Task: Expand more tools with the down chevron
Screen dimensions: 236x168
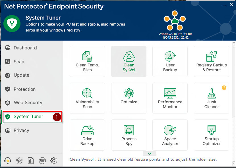Action: point(150,154)
